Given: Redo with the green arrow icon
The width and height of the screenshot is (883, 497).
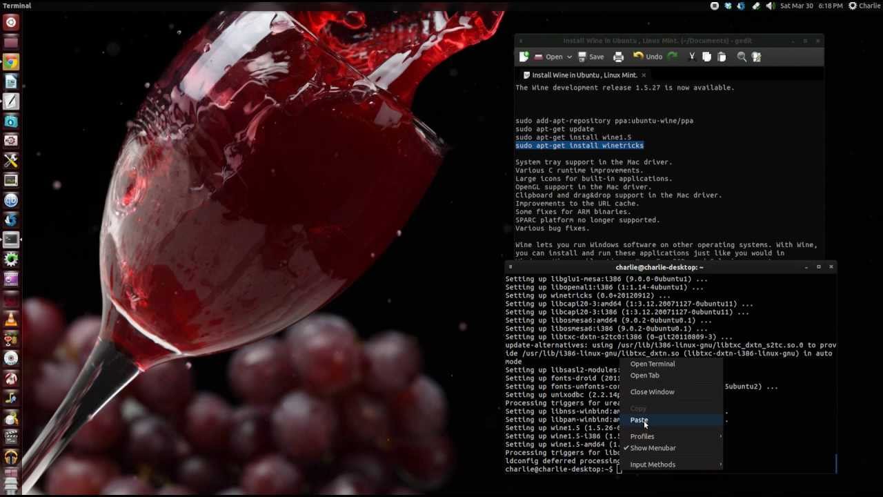Looking at the screenshot, I should tap(672, 57).
